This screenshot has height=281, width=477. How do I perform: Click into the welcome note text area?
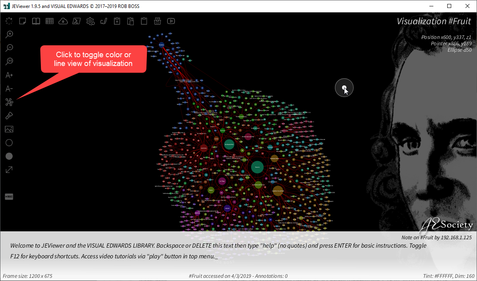point(218,251)
